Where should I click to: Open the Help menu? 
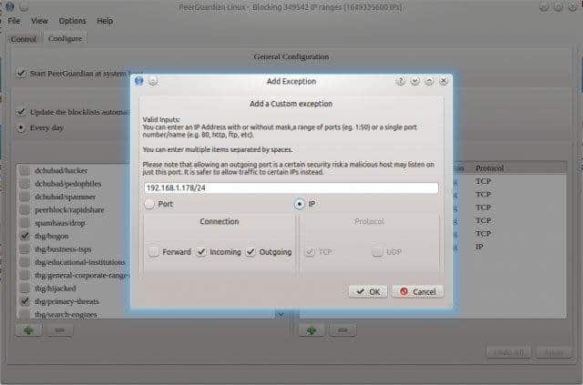pyautogui.click(x=105, y=21)
